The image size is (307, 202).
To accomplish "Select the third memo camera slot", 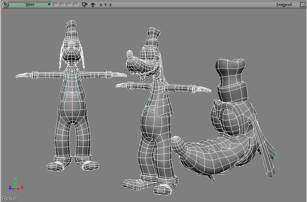I will click(x=69, y=4).
